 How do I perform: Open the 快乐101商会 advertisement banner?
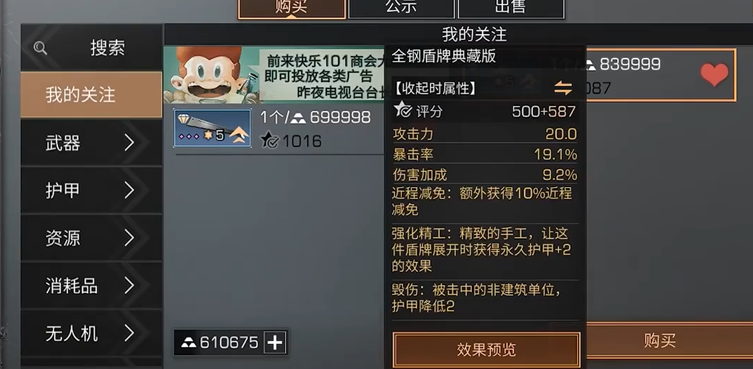point(275,75)
